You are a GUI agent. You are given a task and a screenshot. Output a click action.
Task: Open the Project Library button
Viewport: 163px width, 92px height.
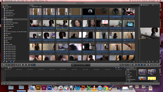pyautogui.click(x=4, y=84)
